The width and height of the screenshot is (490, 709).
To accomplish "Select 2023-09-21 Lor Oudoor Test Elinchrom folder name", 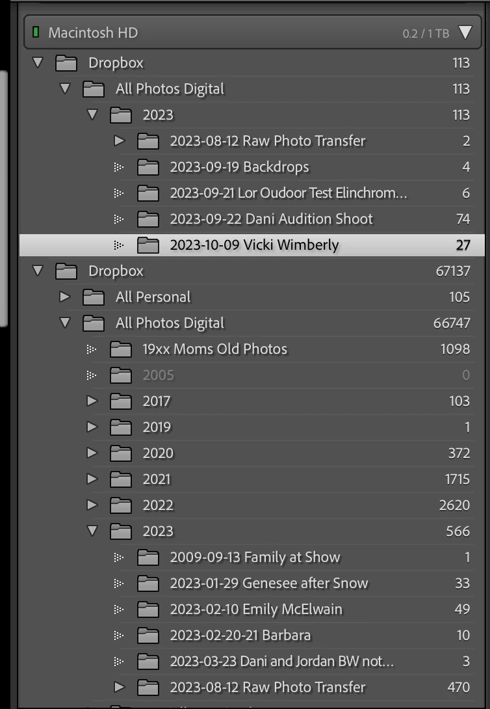I will tap(289, 193).
